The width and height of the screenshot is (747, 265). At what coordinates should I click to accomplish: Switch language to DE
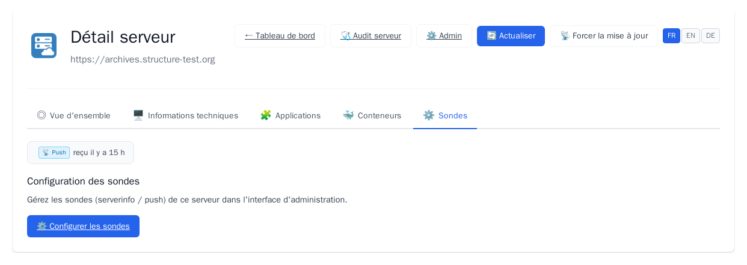710,36
